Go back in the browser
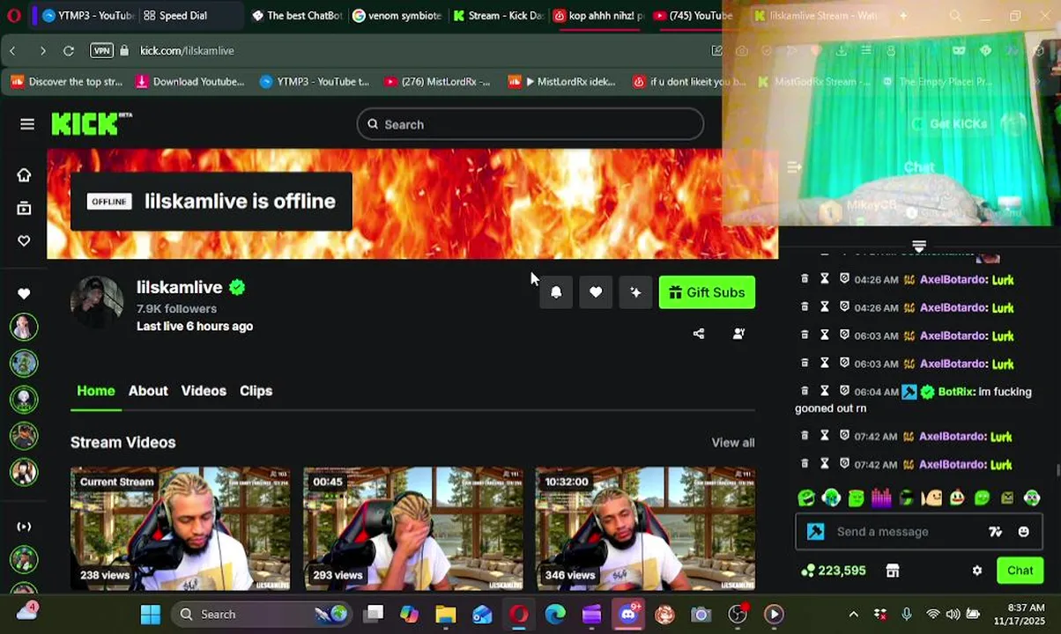 pos(13,50)
